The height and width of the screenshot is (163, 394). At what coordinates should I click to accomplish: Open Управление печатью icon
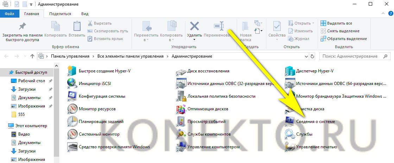[x=290, y=147]
